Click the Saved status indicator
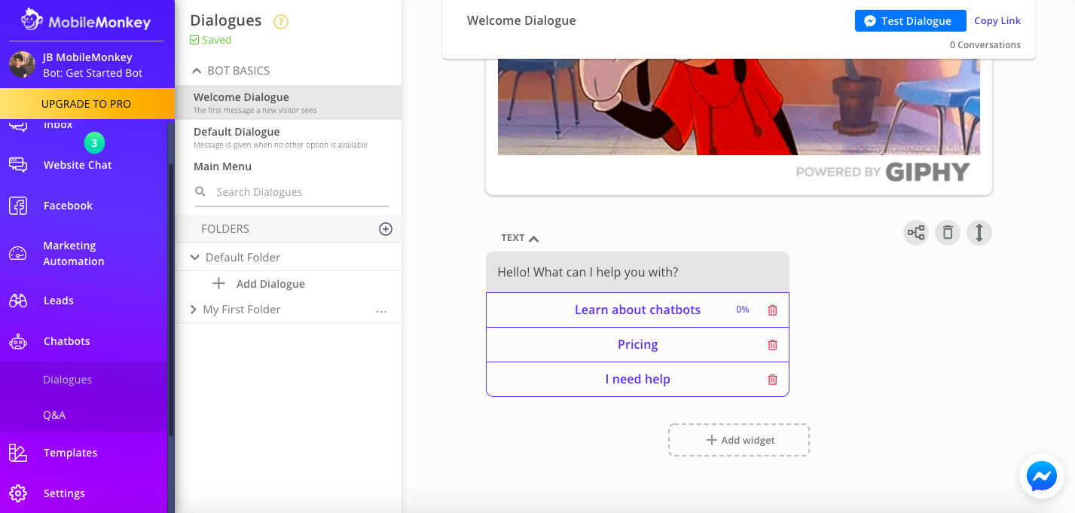 [210, 39]
